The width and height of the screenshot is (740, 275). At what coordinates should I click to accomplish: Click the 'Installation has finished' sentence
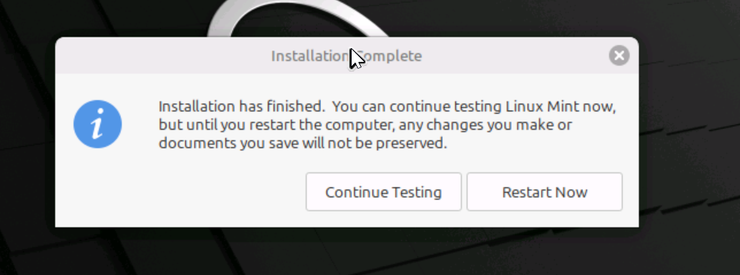click(x=241, y=106)
